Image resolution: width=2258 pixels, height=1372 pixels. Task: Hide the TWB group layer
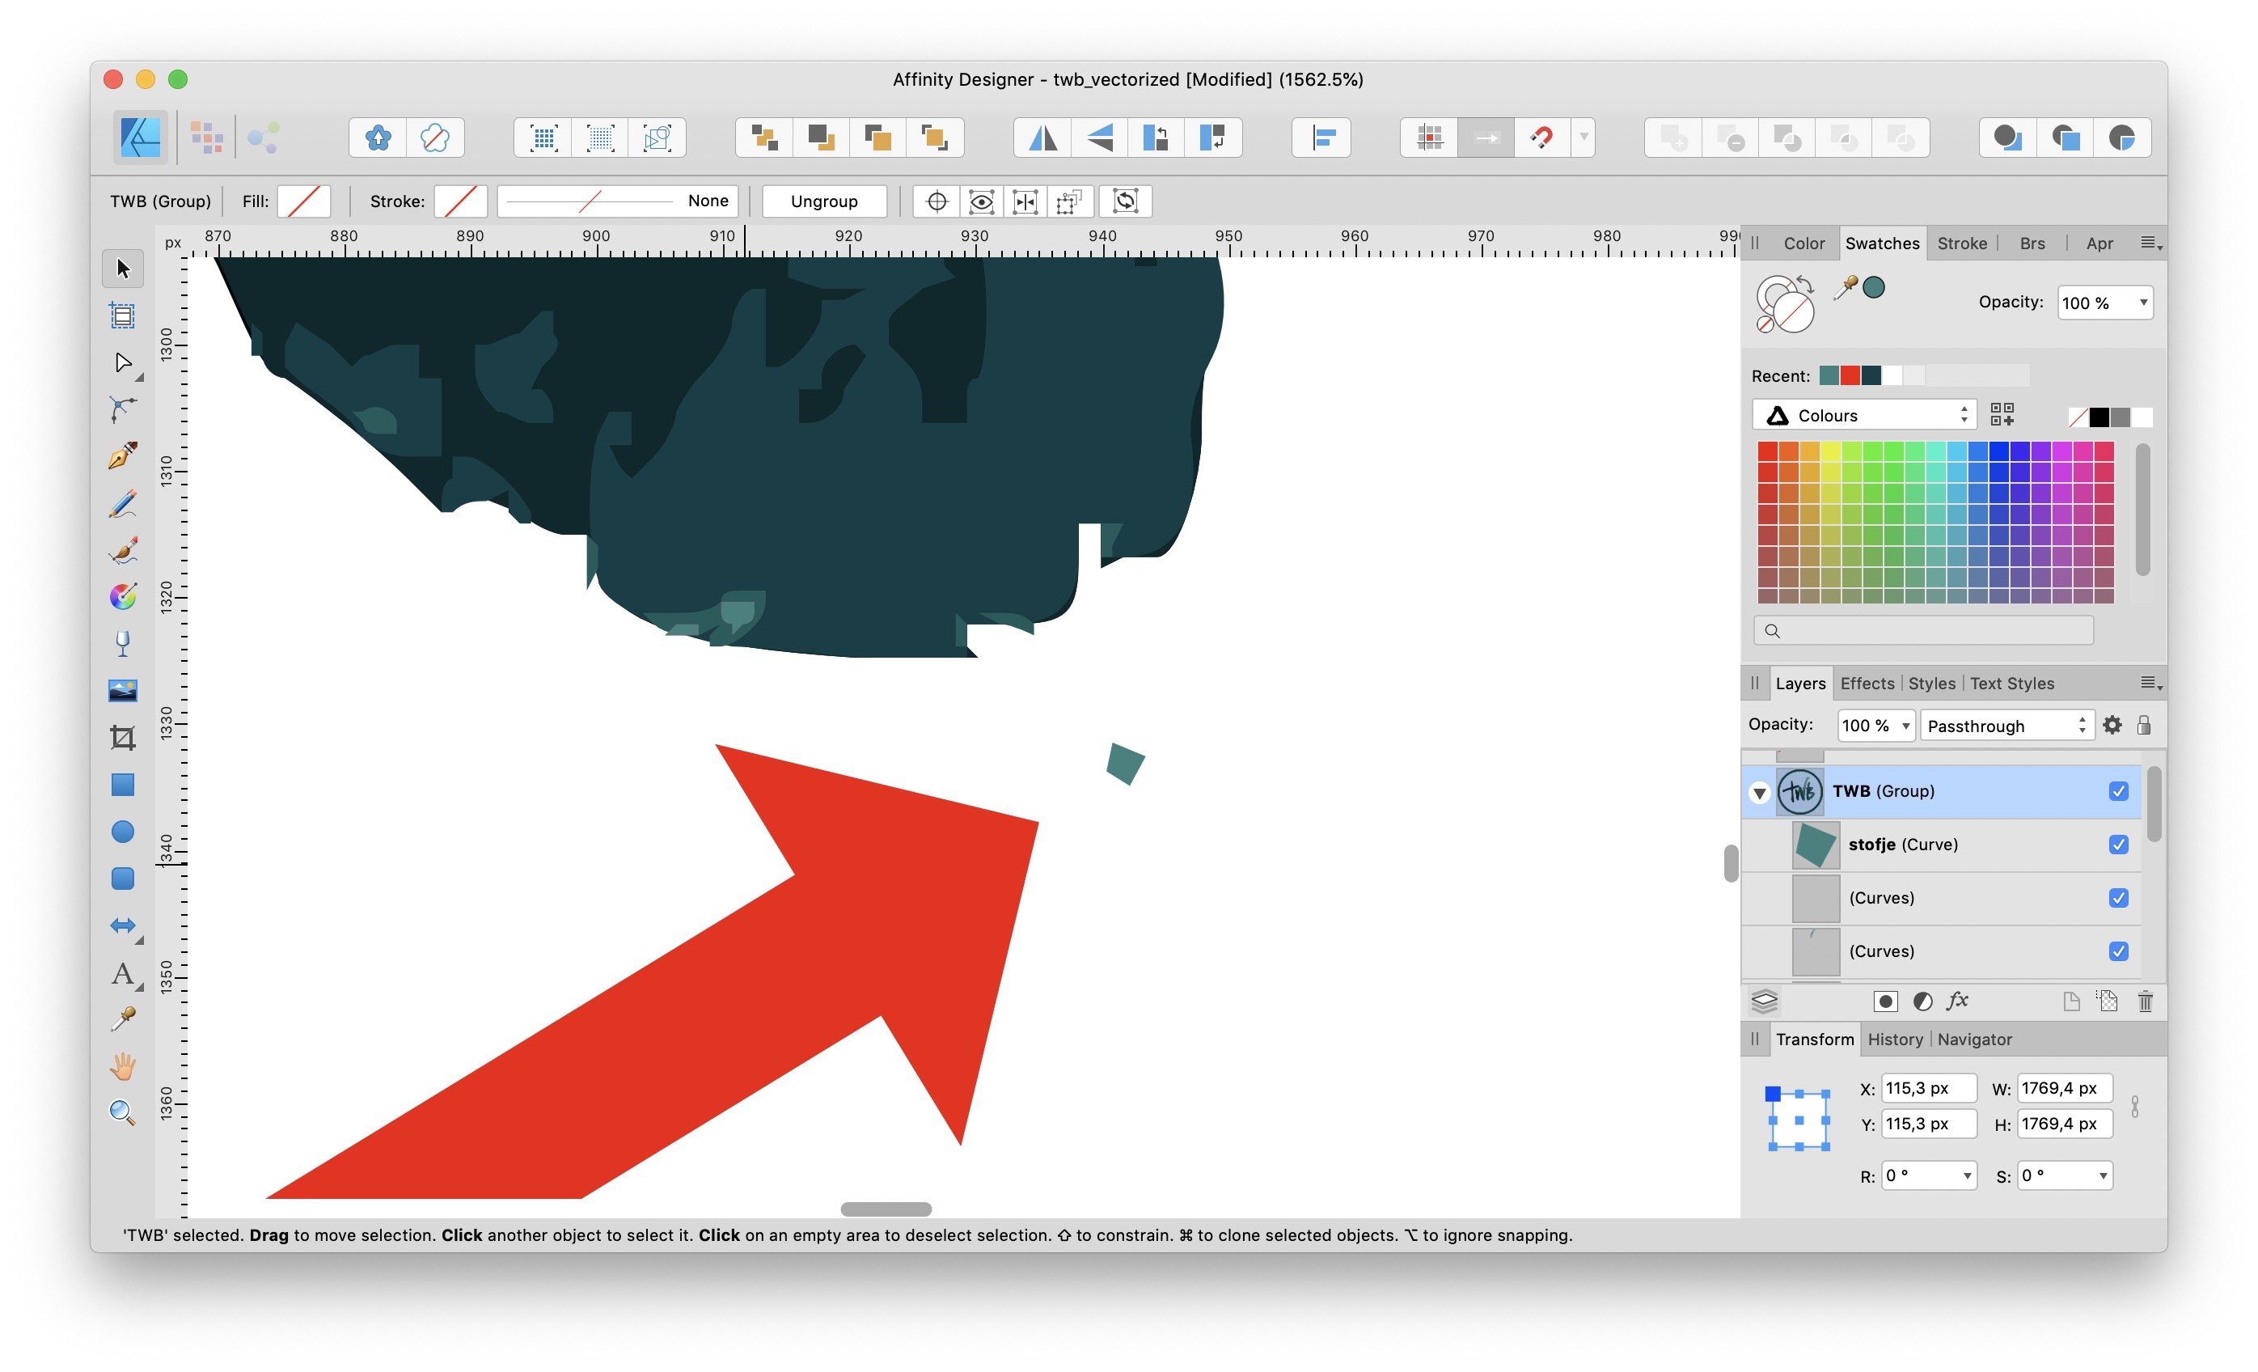tap(2118, 791)
